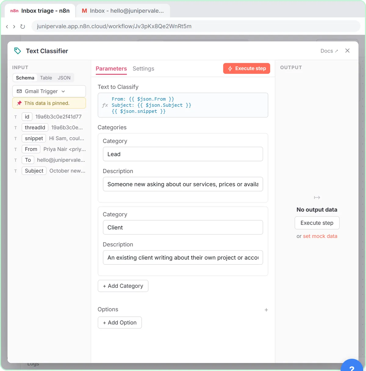Screen dimensions: 366x371
Task: Click the Lead category input
Action: 183,154
